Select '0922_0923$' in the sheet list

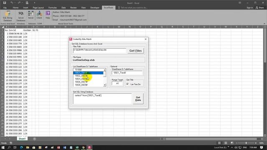[x=88, y=76]
